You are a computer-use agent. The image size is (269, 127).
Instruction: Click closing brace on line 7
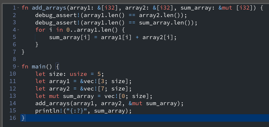23,52
